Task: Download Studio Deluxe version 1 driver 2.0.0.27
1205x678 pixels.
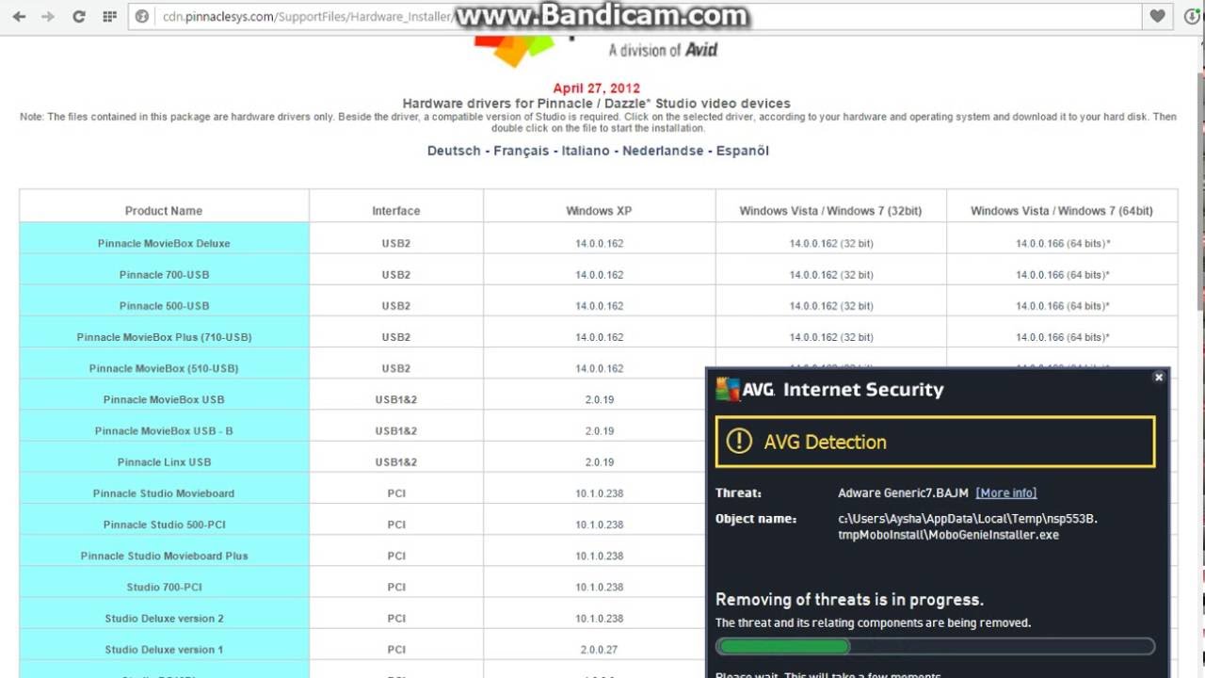Action: click(x=599, y=649)
